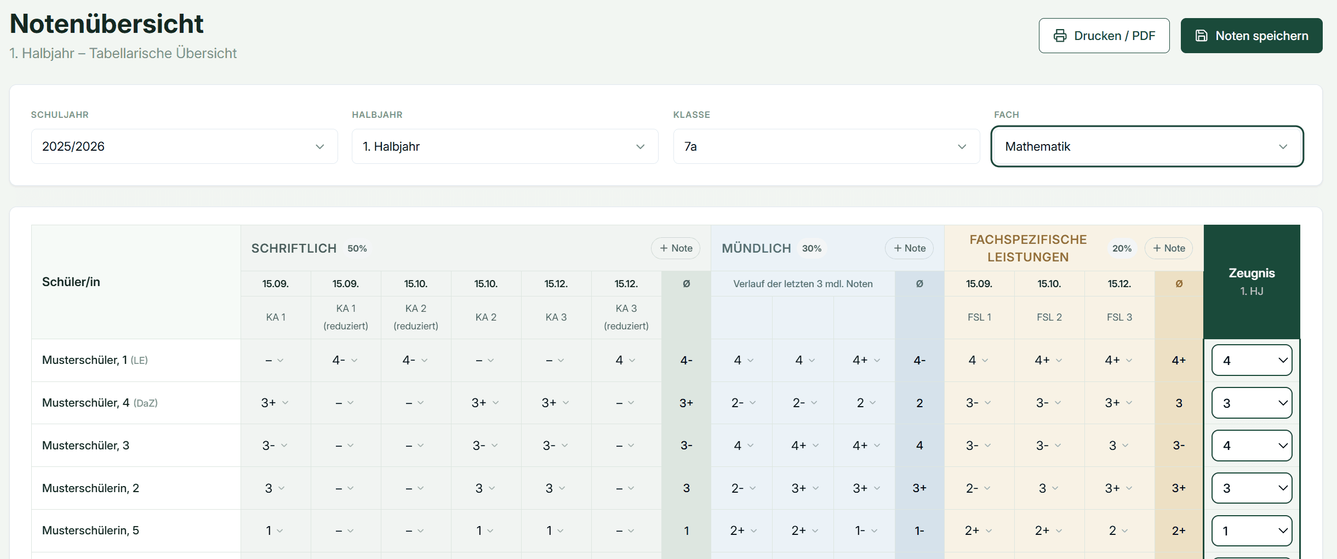Click the Drucken / PDF button
The height and width of the screenshot is (559, 1337).
pos(1104,36)
